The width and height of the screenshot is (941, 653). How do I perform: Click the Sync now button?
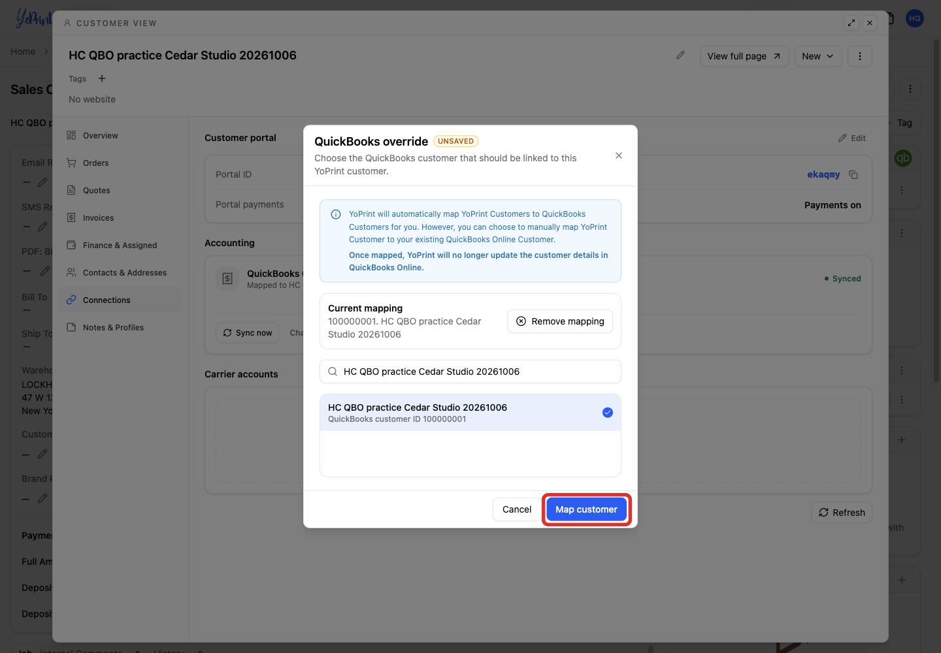pos(248,333)
